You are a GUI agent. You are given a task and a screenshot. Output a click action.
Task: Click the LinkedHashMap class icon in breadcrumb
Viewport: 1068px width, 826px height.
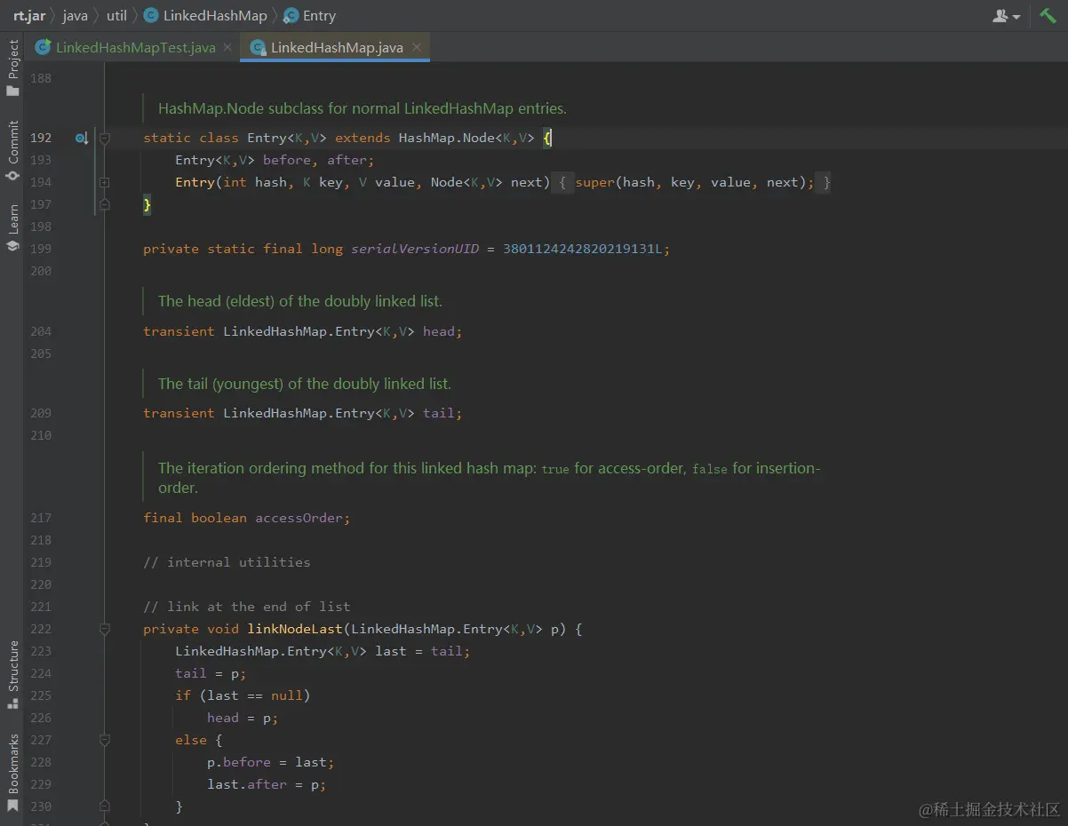[x=150, y=16]
